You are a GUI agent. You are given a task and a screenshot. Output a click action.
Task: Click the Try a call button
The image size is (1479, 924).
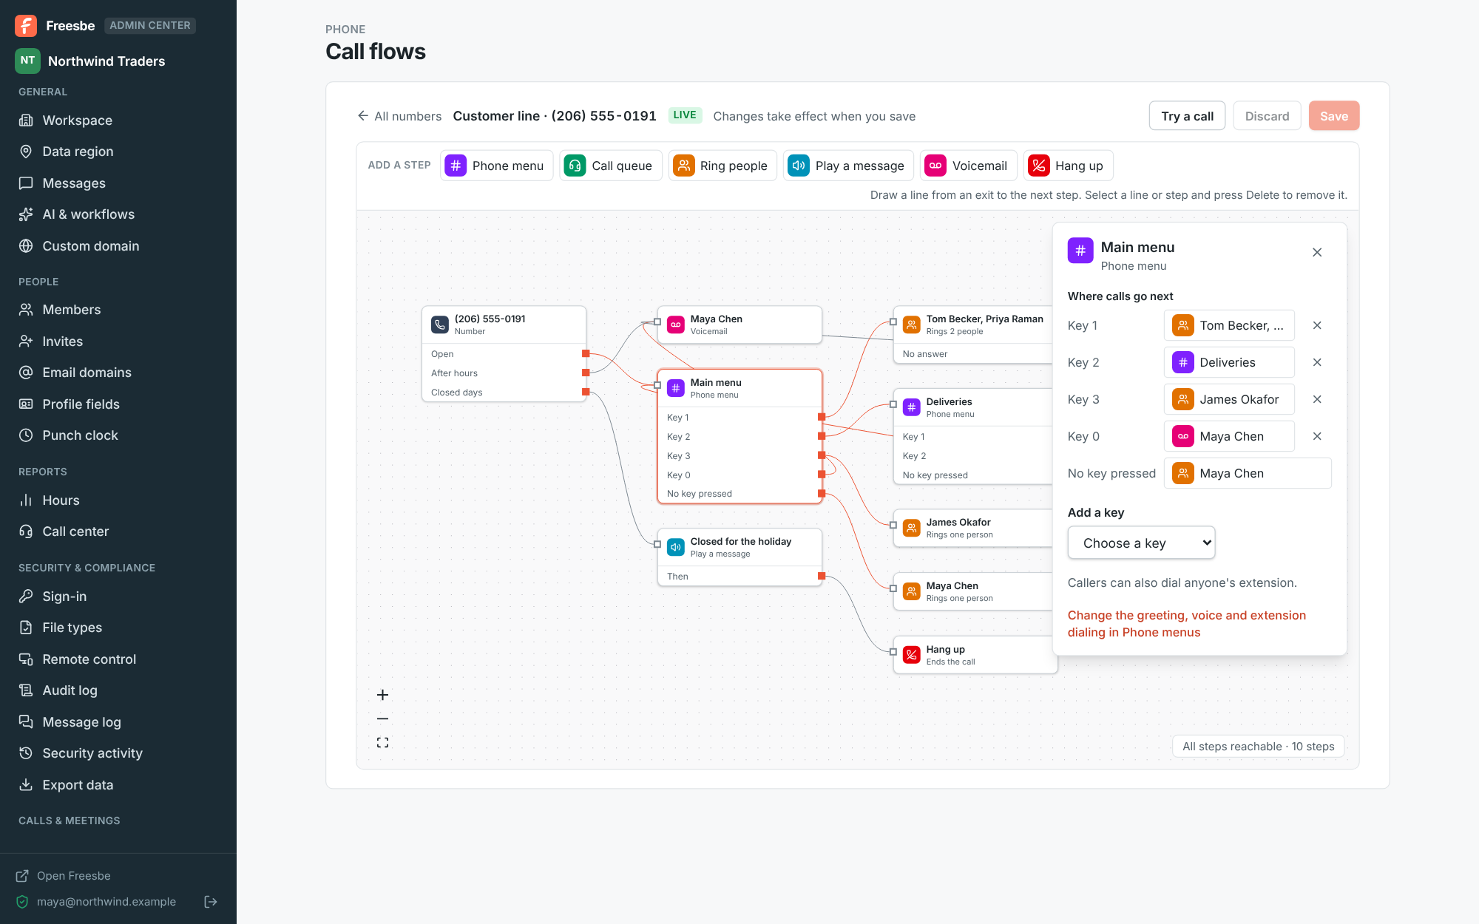coord(1187,116)
